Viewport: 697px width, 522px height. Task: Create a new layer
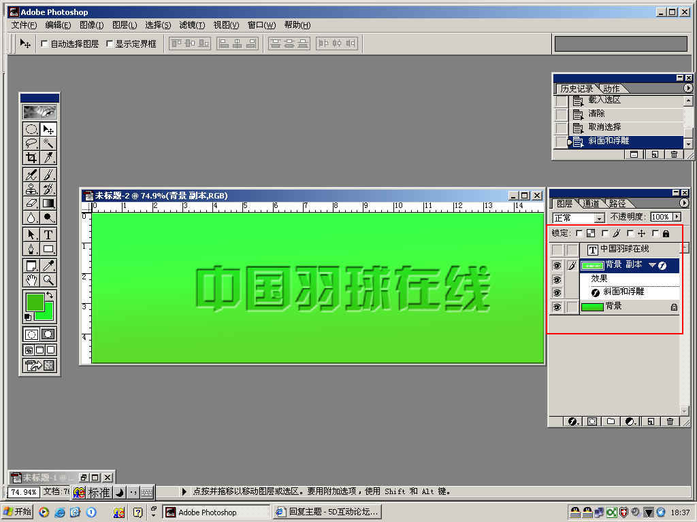pyautogui.click(x=650, y=421)
